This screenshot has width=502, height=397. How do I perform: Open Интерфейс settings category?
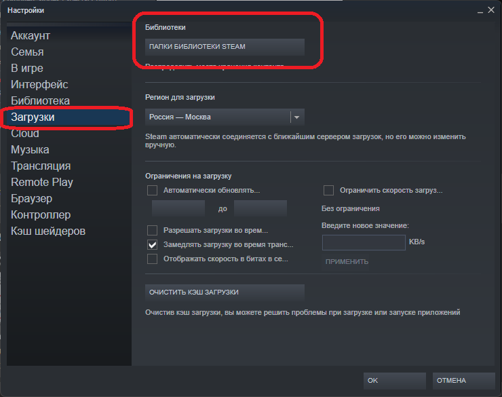coord(39,84)
